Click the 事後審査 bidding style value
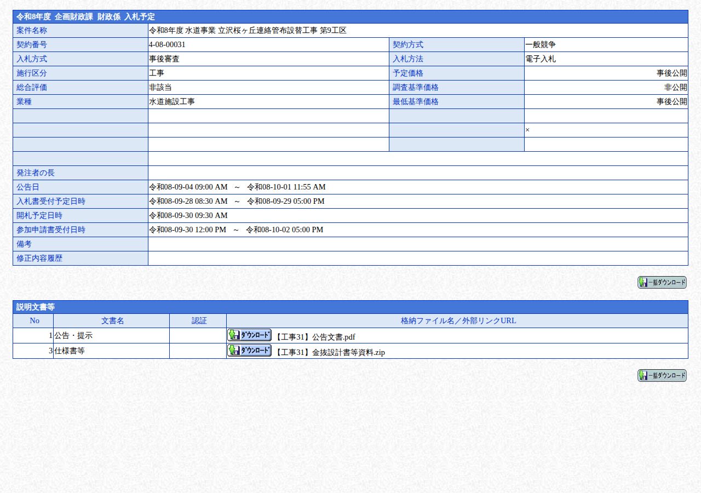The height and width of the screenshot is (493, 701). pyautogui.click(x=164, y=59)
